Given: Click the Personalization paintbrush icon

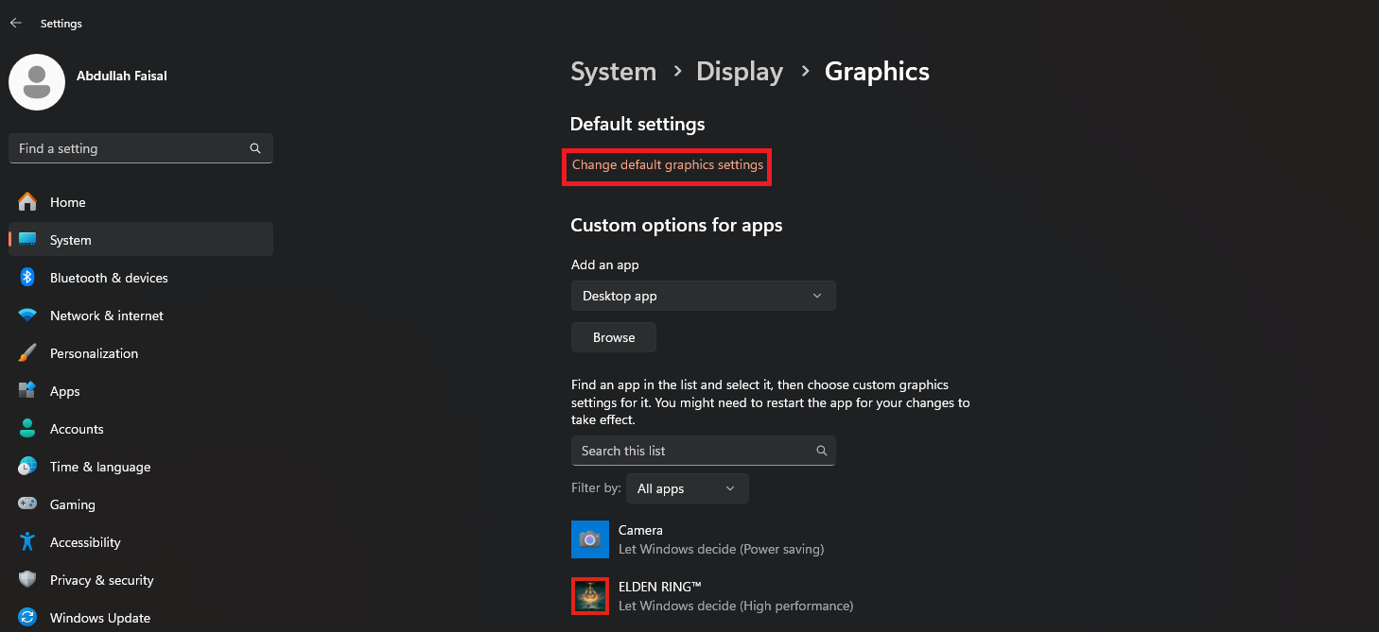Looking at the screenshot, I should coord(27,353).
